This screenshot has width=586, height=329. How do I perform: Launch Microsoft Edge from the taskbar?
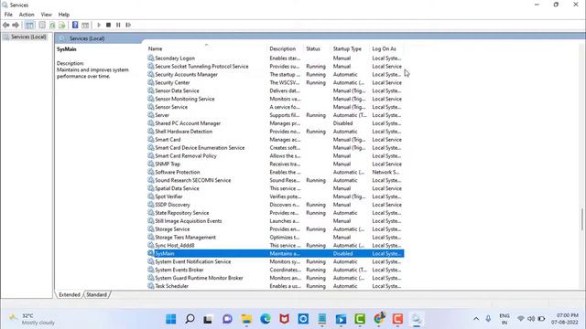pyautogui.click(x=266, y=319)
